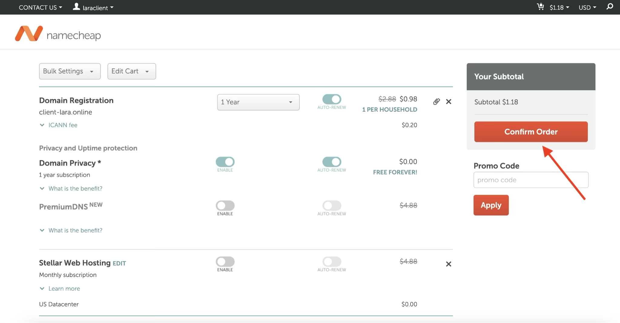Toggle domain registration auto-renew switch
The image size is (620, 323).
(x=332, y=99)
